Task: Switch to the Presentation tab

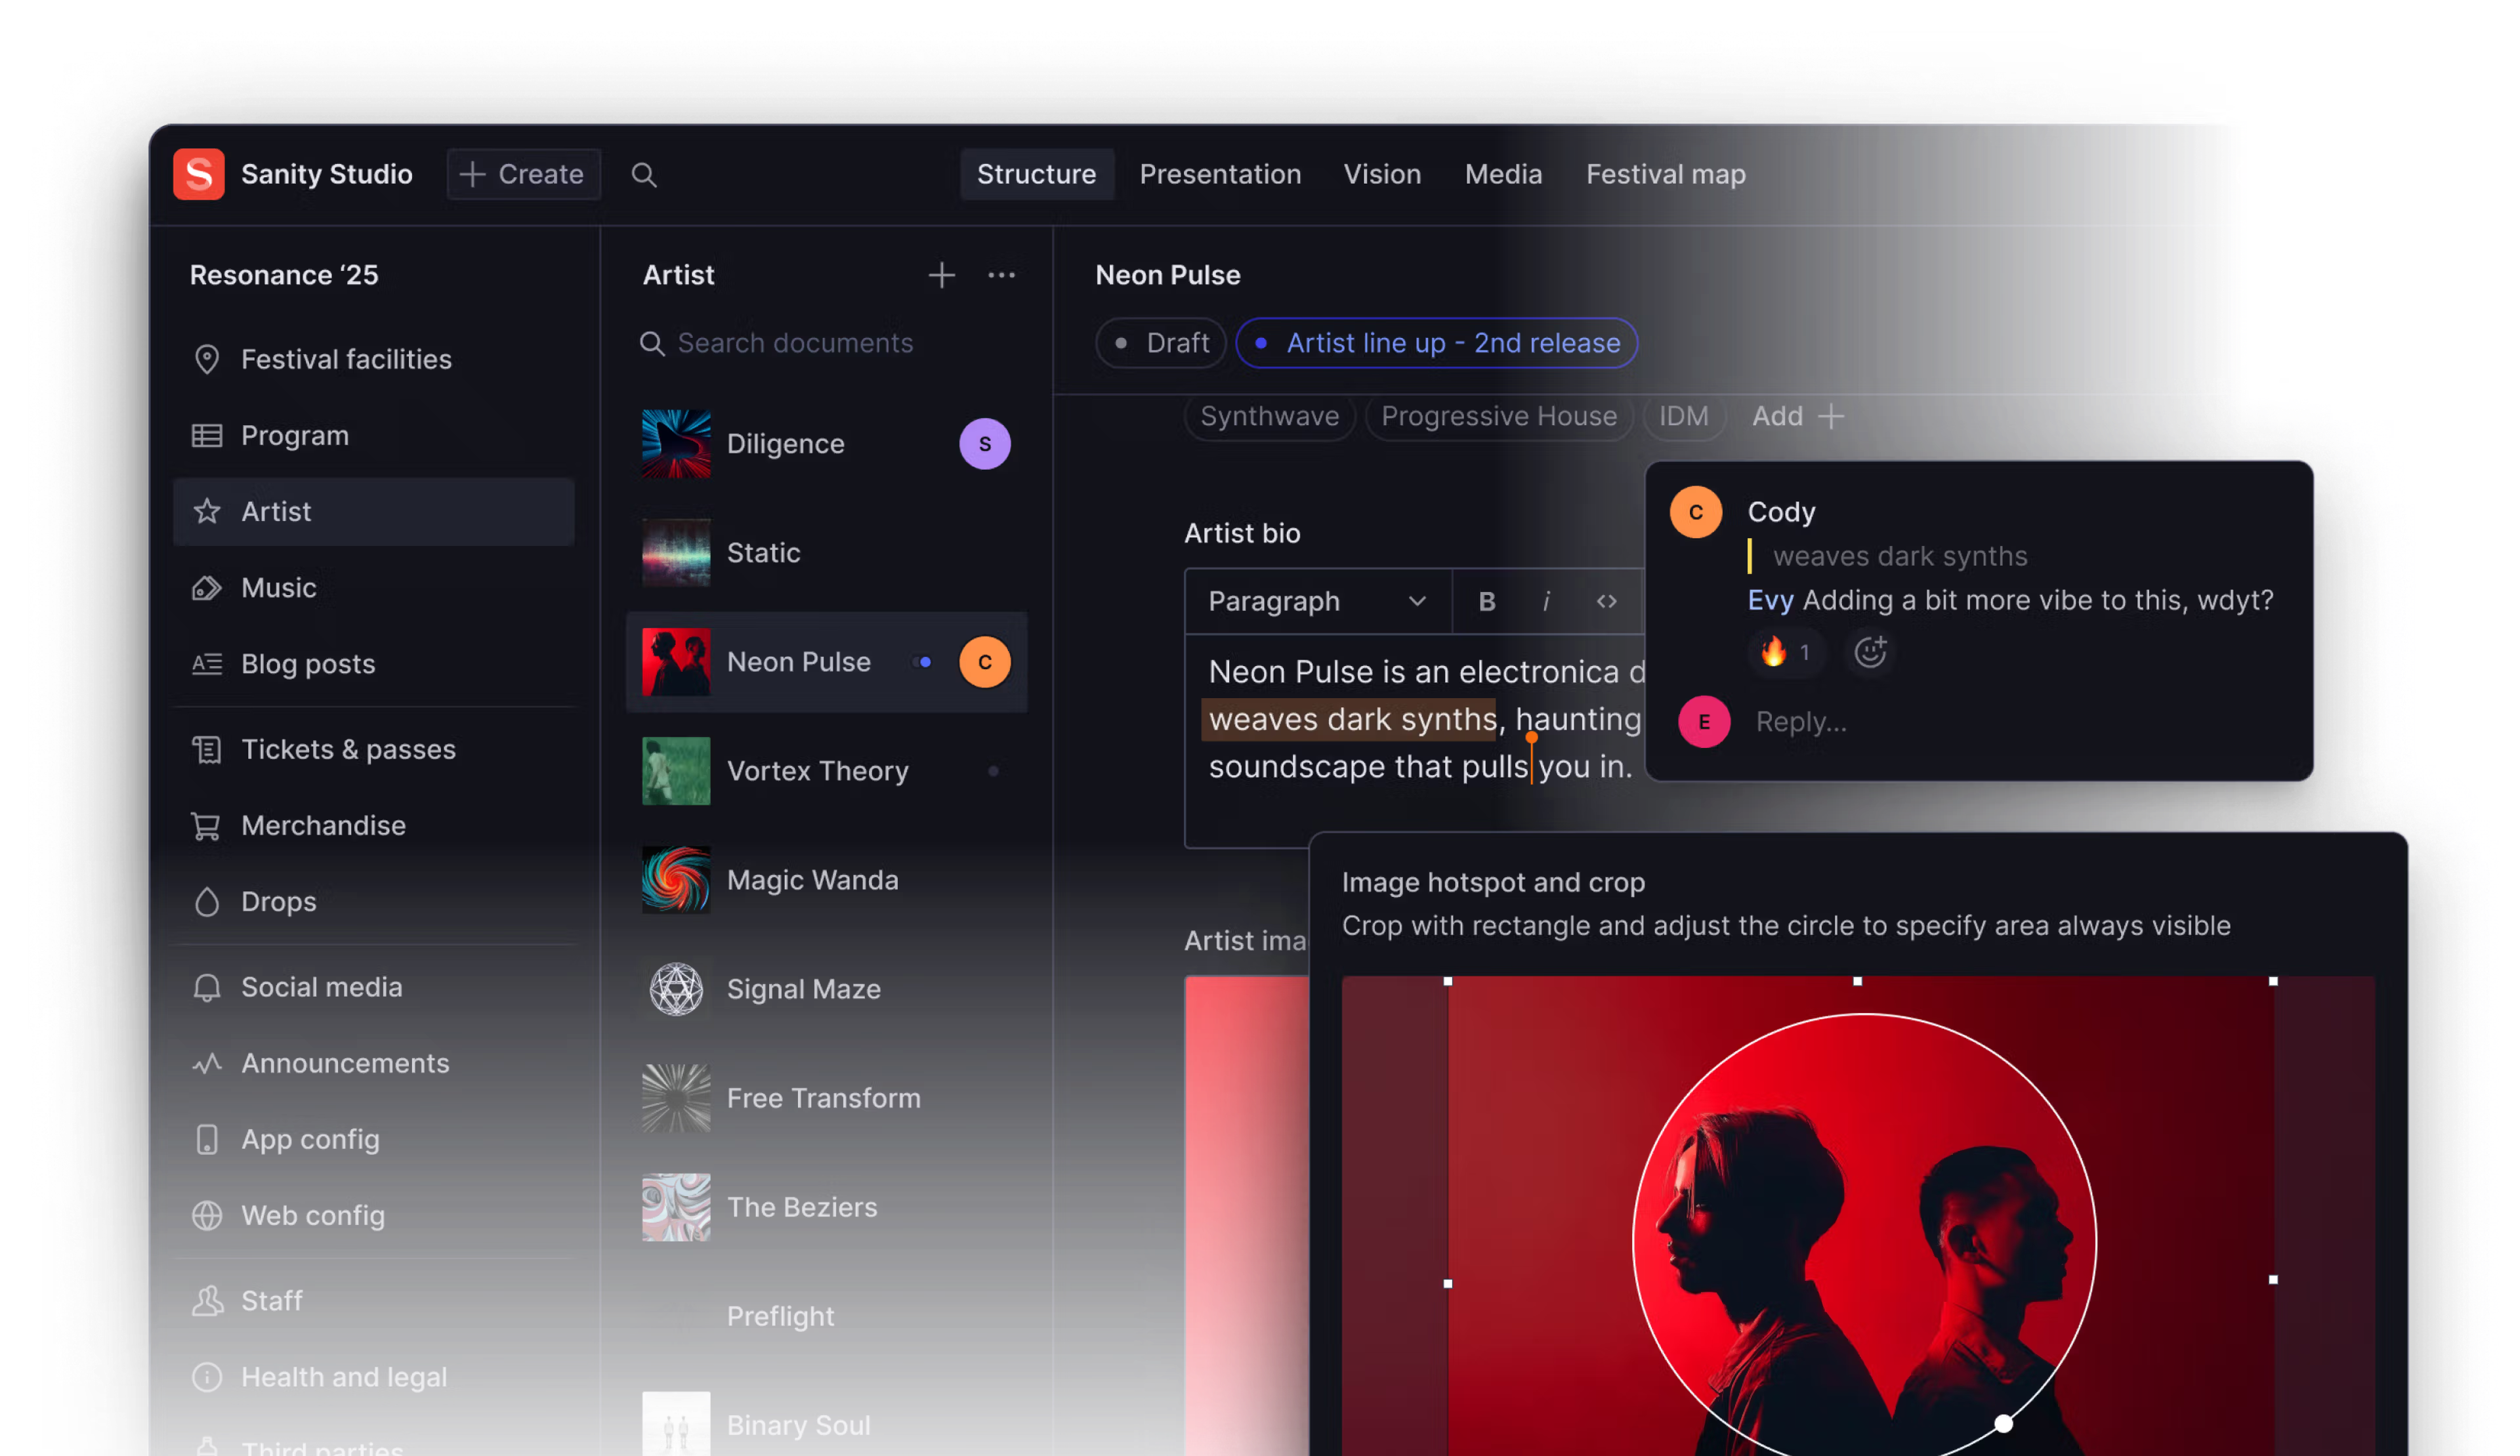Action: 1220,174
